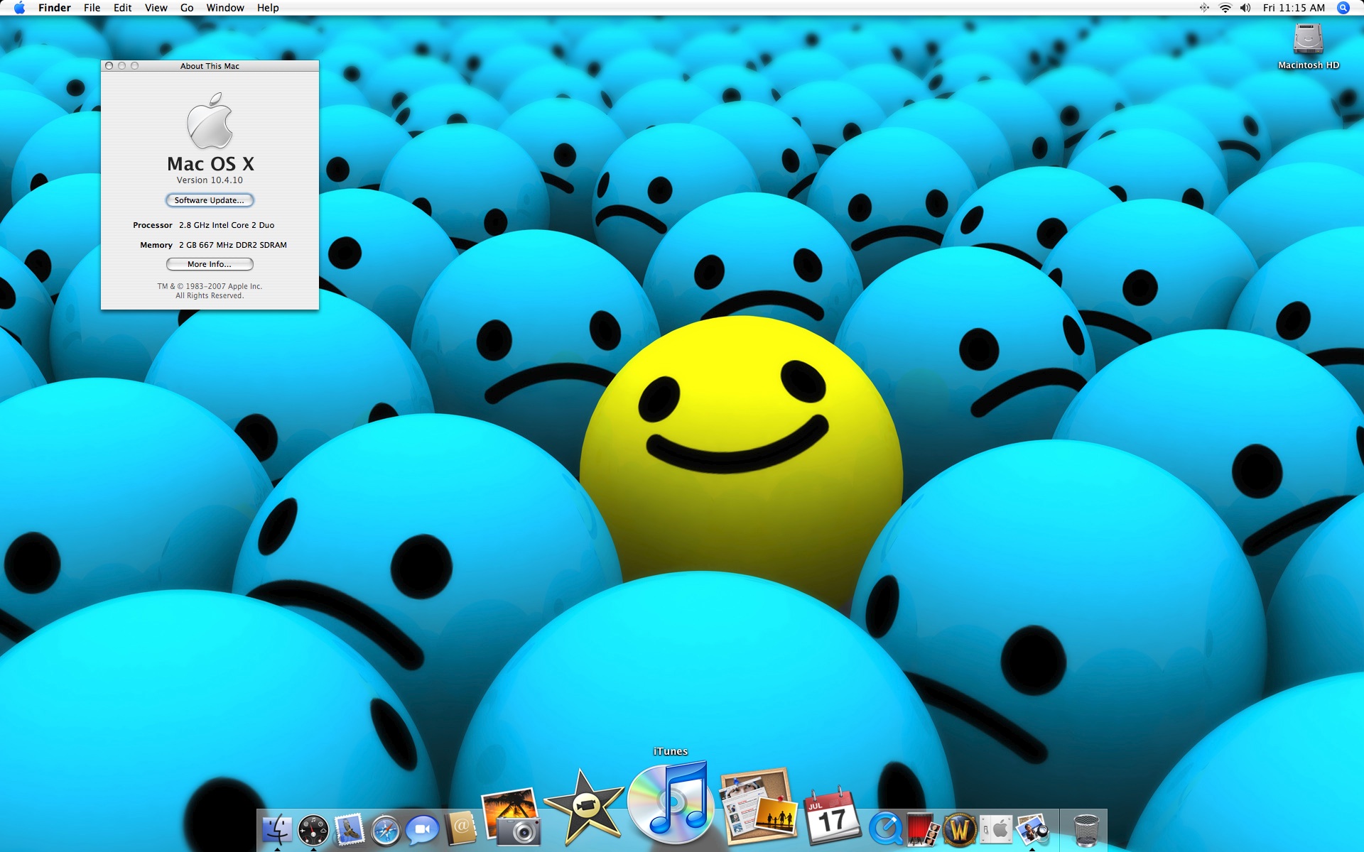Open the Go menu
This screenshot has height=852, width=1364.
point(187,8)
